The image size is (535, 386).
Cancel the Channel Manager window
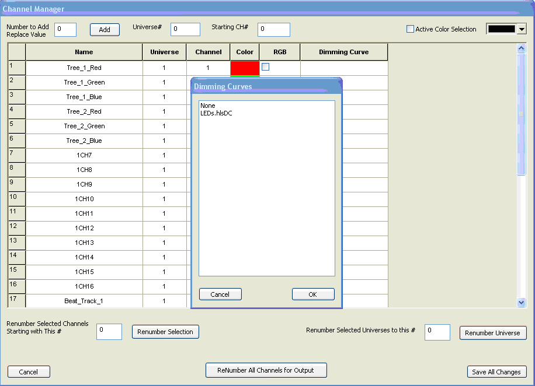[x=29, y=371]
